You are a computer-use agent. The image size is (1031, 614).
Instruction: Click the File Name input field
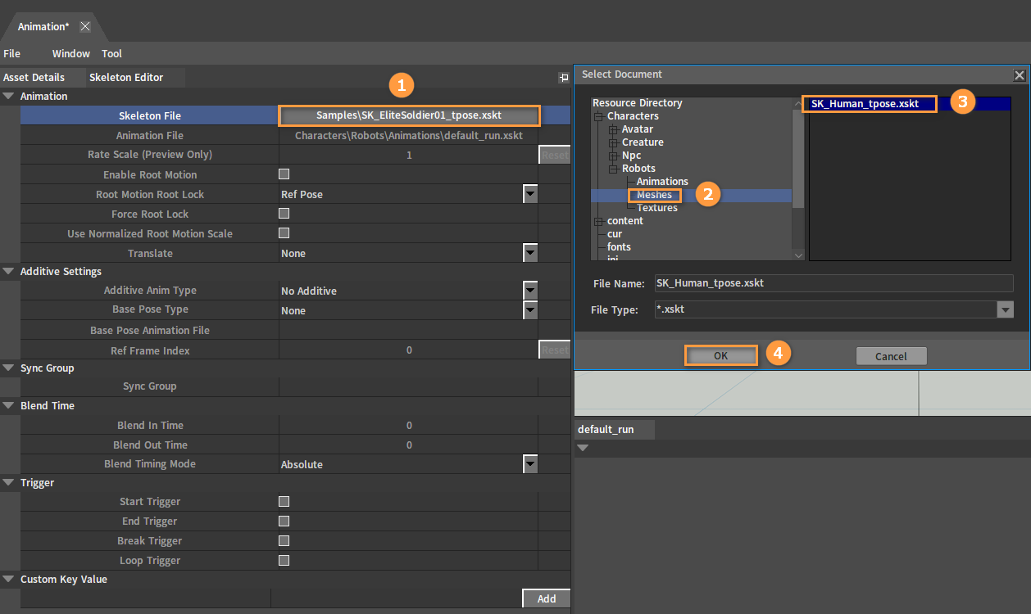(833, 283)
